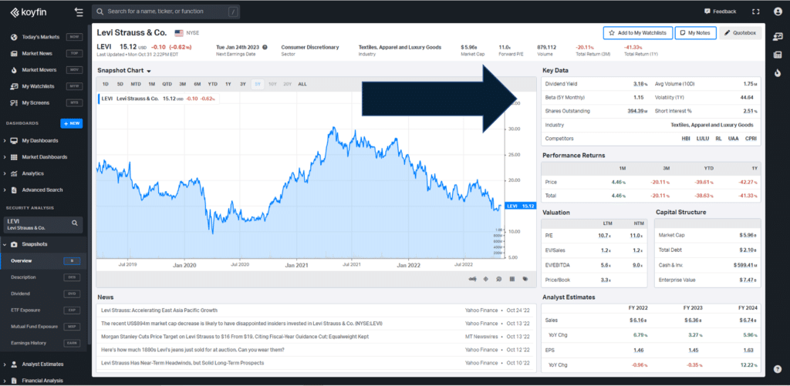The width and height of the screenshot is (790, 386).
Task: Click the fire icon in right sidebar
Action: tap(778, 73)
